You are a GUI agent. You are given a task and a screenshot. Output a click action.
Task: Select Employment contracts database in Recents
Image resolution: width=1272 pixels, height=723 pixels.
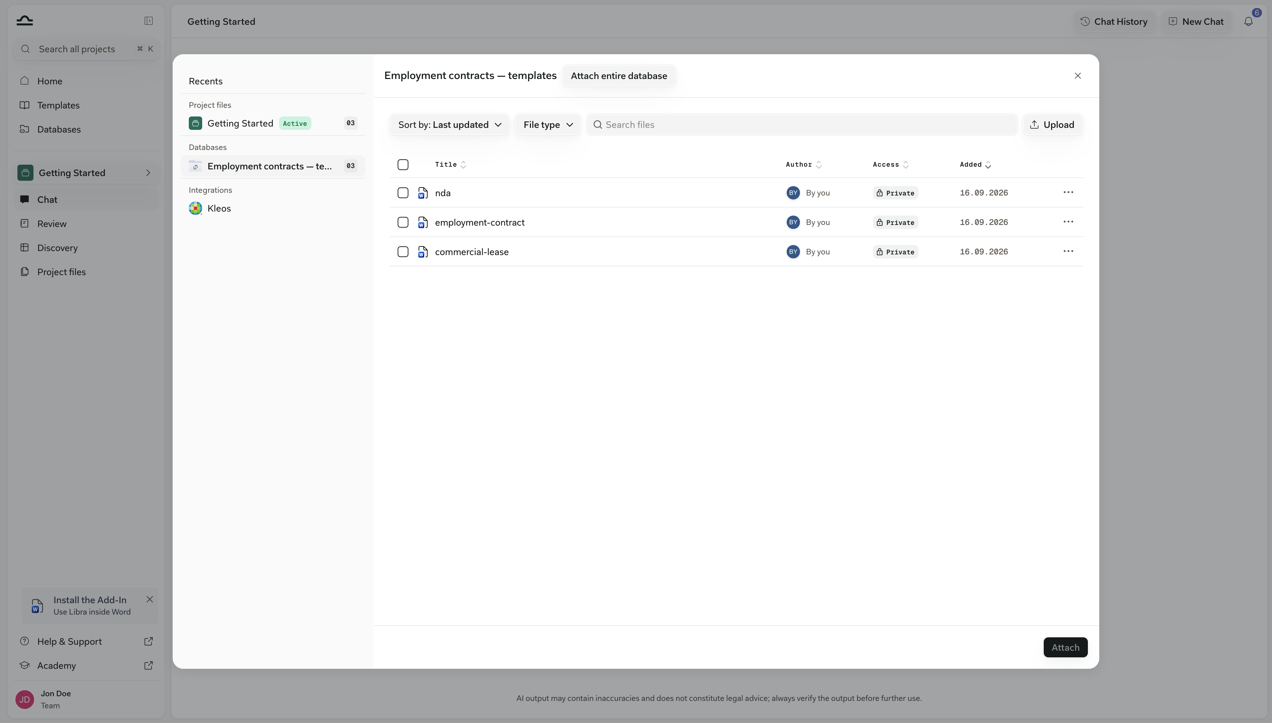(272, 166)
